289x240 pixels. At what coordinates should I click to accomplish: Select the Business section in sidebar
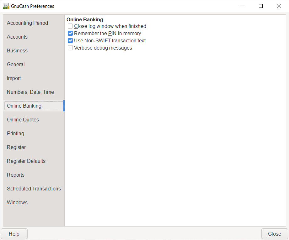pos(17,51)
